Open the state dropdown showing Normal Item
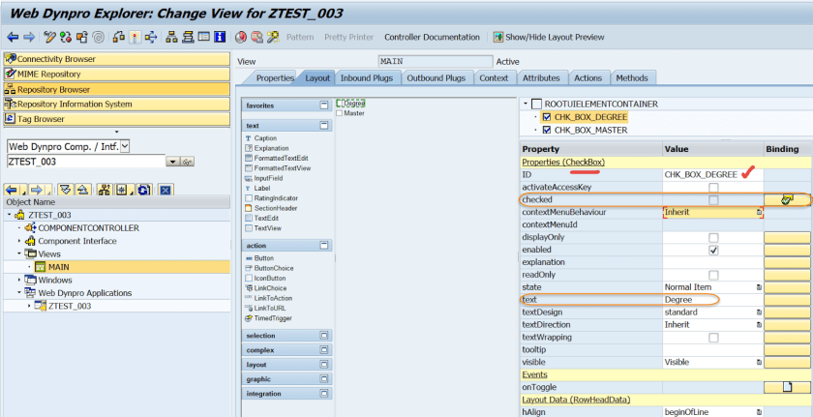This screenshot has width=813, height=417. pyautogui.click(x=759, y=287)
